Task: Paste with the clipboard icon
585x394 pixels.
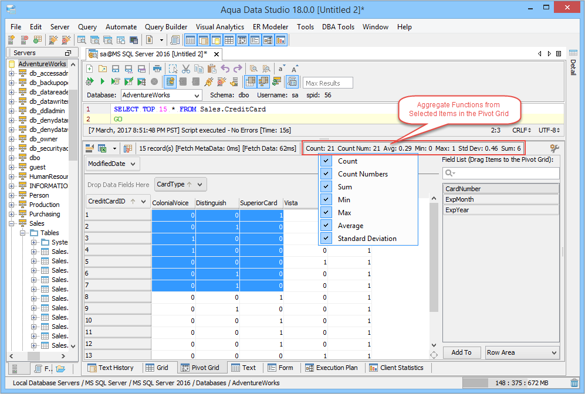Action: pyautogui.click(x=212, y=69)
